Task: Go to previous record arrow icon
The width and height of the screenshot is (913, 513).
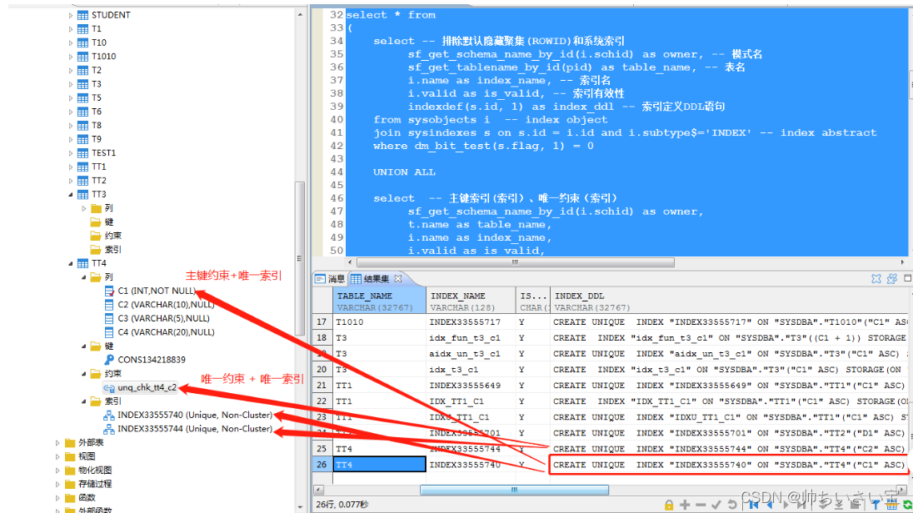Action: tap(770, 505)
